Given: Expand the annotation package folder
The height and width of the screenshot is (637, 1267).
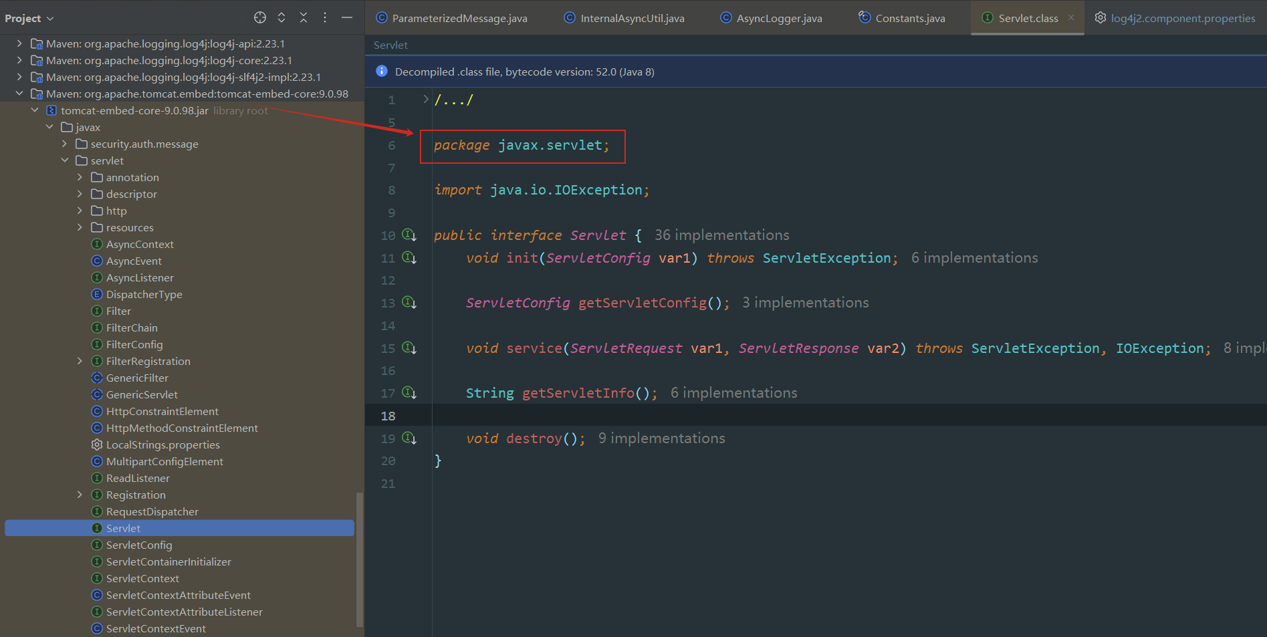Looking at the screenshot, I should click(80, 177).
